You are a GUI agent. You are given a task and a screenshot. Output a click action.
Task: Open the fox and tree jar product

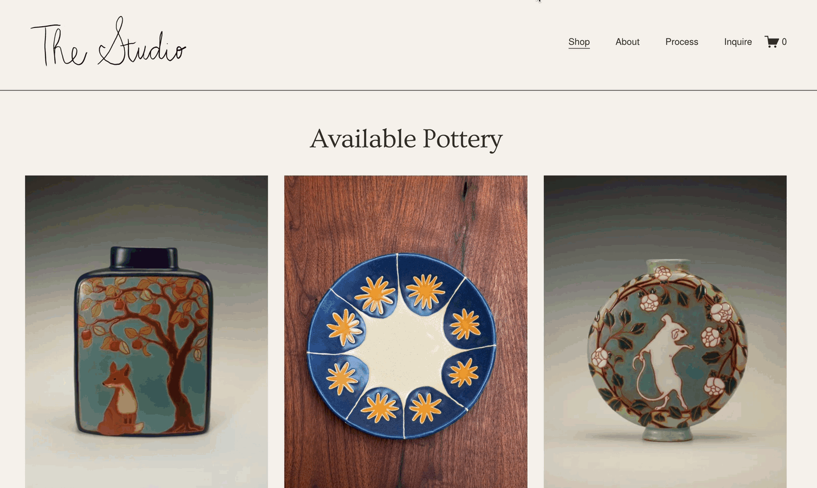coord(146,332)
